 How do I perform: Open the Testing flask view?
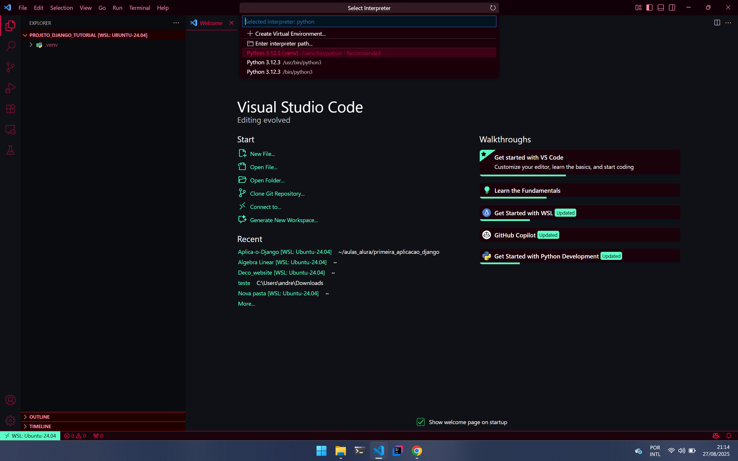point(10,150)
